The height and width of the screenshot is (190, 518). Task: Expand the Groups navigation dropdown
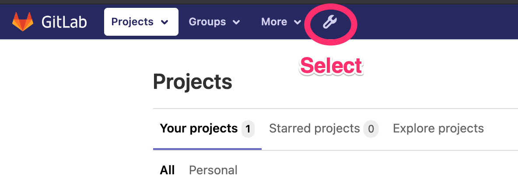(x=214, y=22)
